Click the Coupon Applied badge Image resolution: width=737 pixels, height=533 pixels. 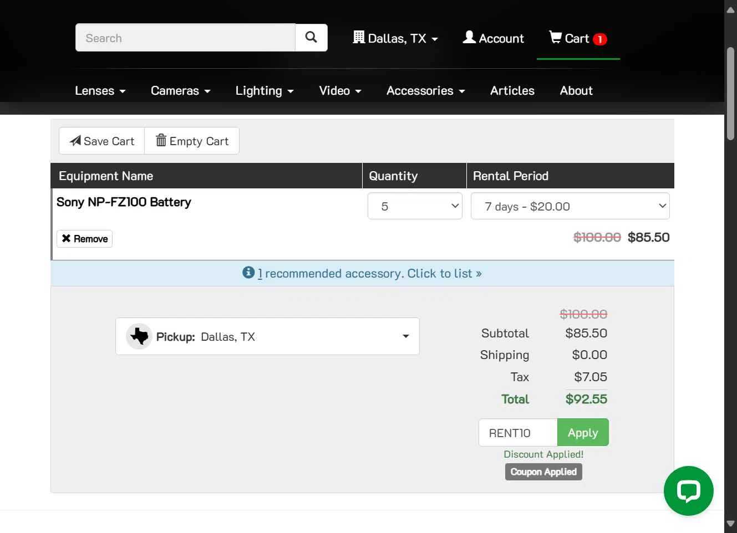coord(543,471)
